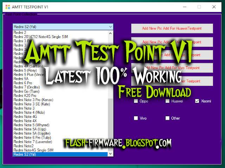This screenshot has width=225, height=168.
Task: Check the Huawei checkbox
Action: click(x=167, y=101)
